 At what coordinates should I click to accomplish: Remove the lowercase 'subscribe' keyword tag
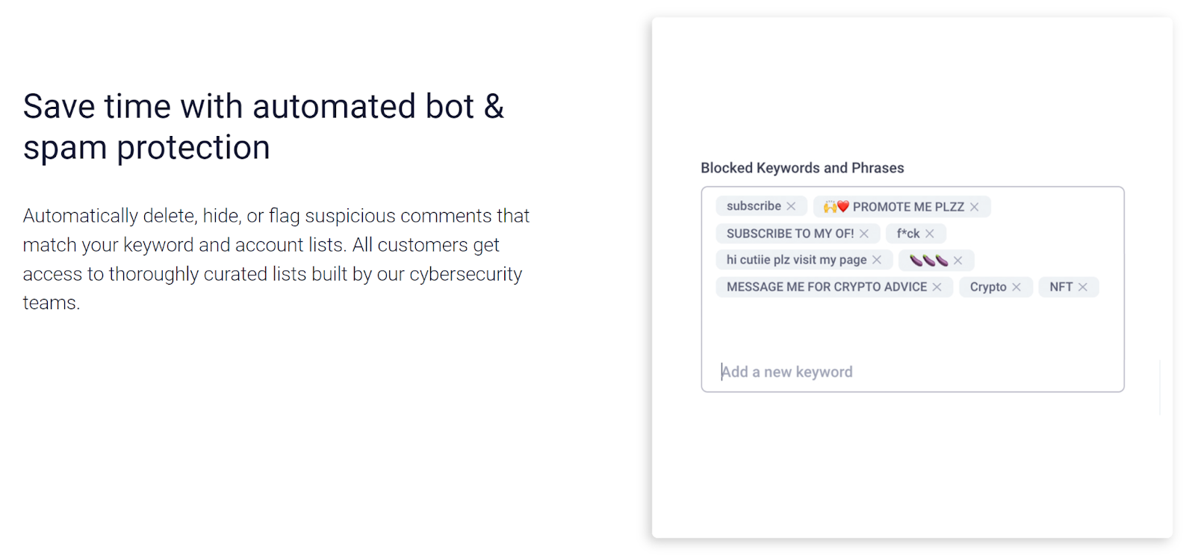(x=791, y=206)
